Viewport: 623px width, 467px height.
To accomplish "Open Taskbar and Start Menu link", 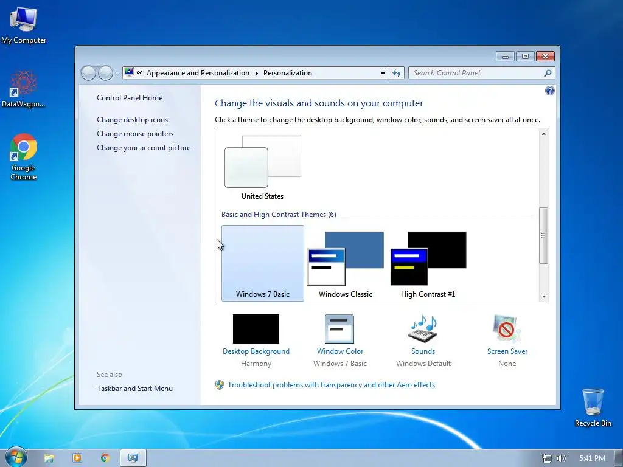I will tap(134, 389).
